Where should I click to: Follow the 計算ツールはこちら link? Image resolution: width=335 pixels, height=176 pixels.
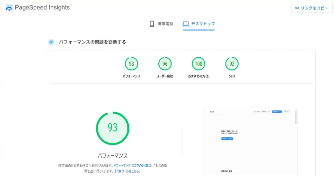point(127,171)
